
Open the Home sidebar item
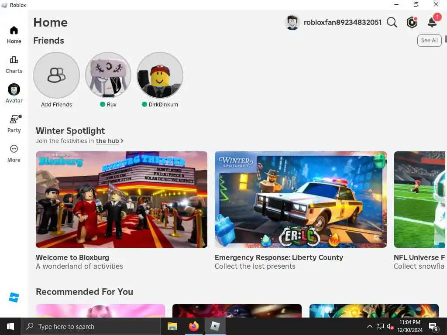coord(14,35)
